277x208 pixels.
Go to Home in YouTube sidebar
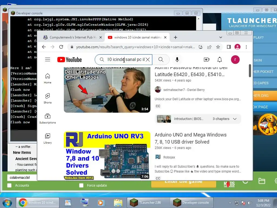[x=48, y=79]
